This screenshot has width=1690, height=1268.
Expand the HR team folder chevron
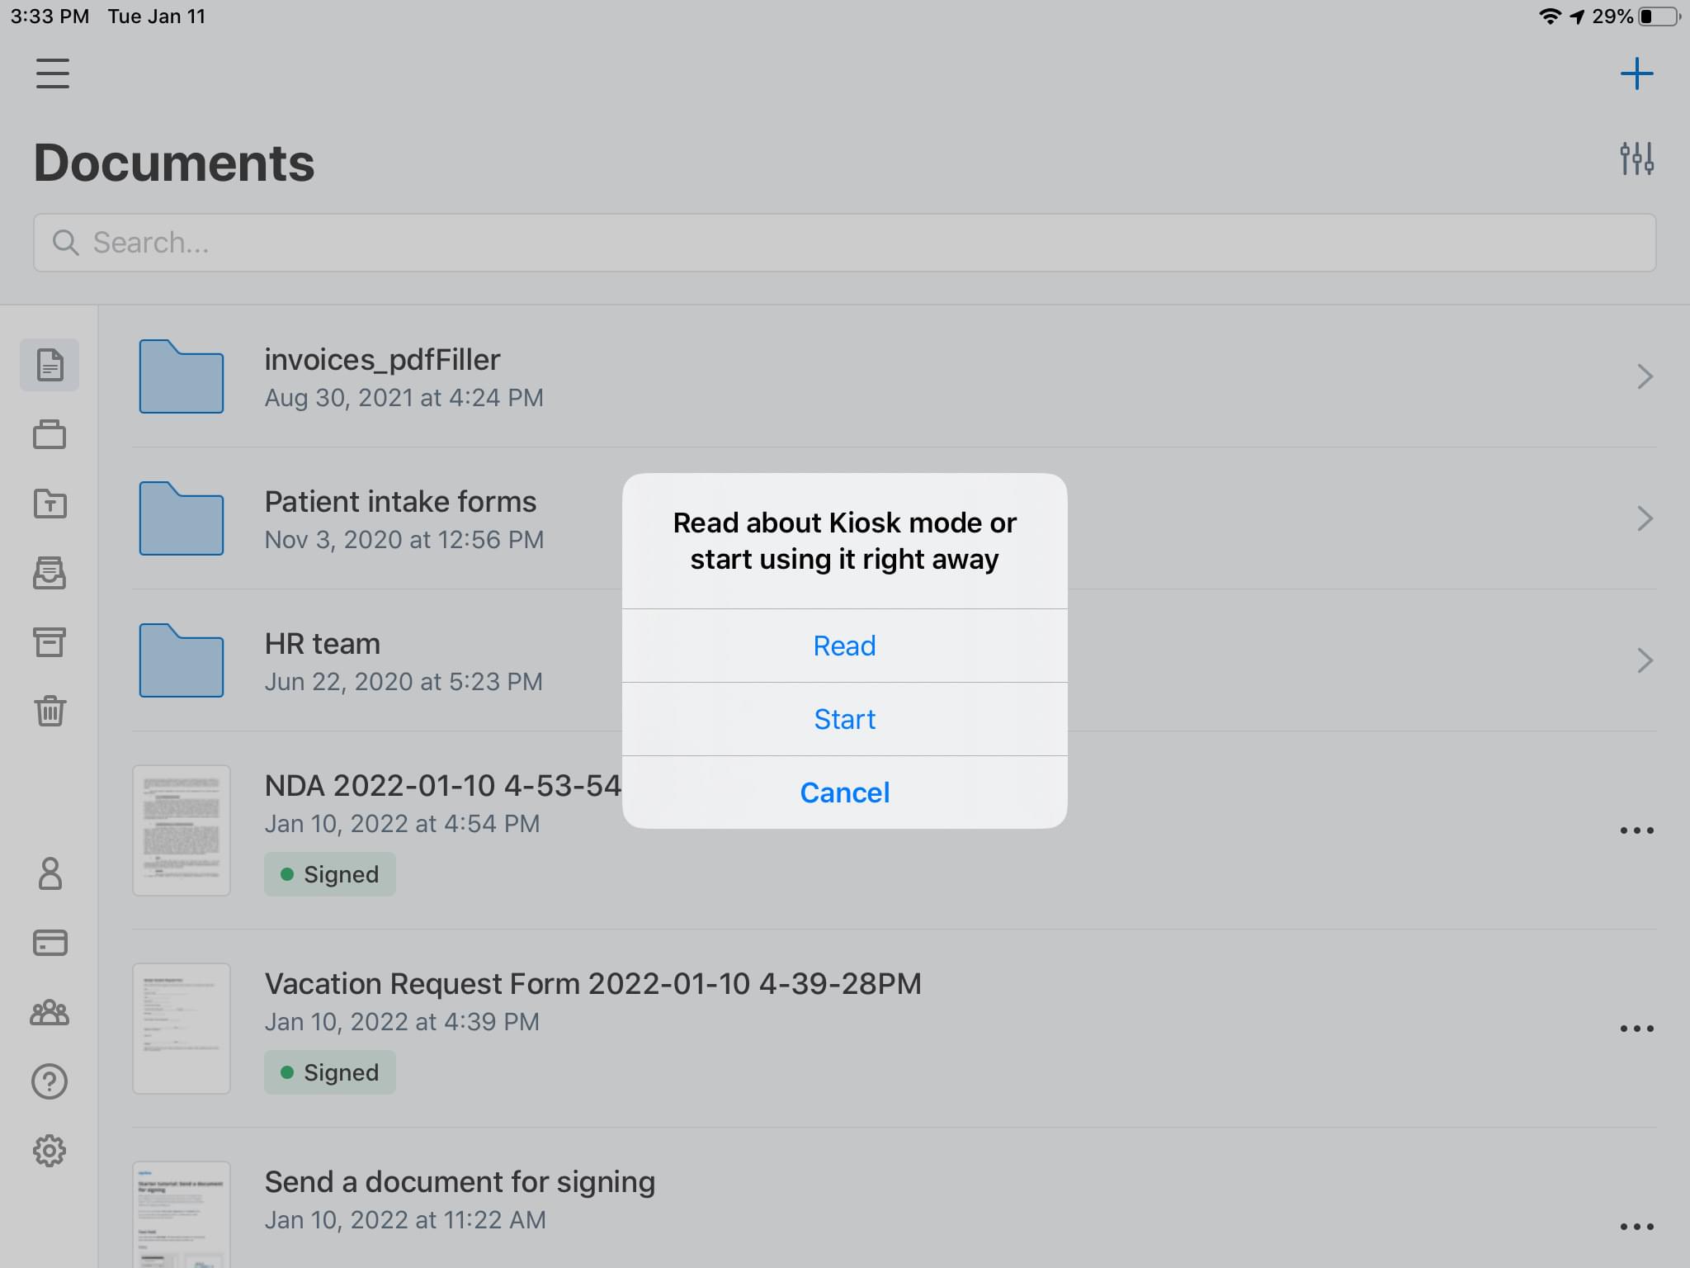1644,660
